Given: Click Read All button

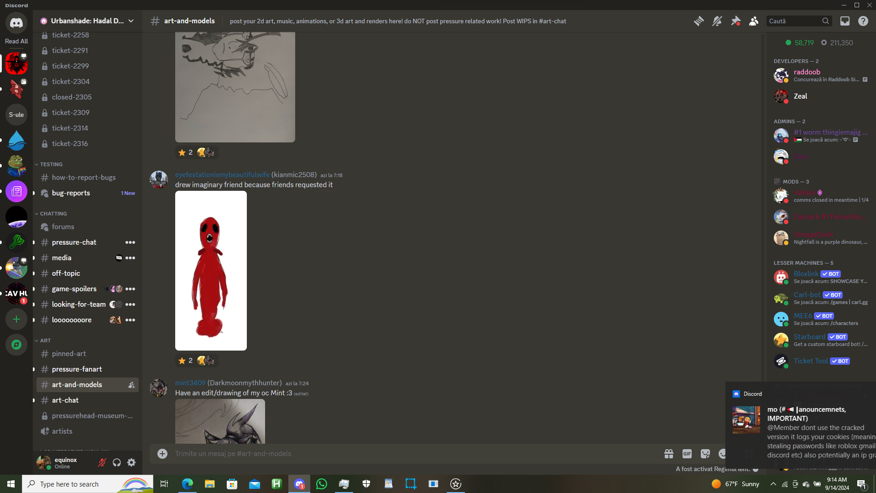Looking at the screenshot, I should tap(16, 41).
